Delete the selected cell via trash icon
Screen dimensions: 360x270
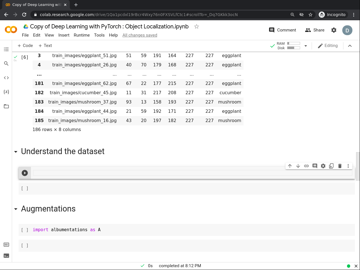click(x=340, y=166)
